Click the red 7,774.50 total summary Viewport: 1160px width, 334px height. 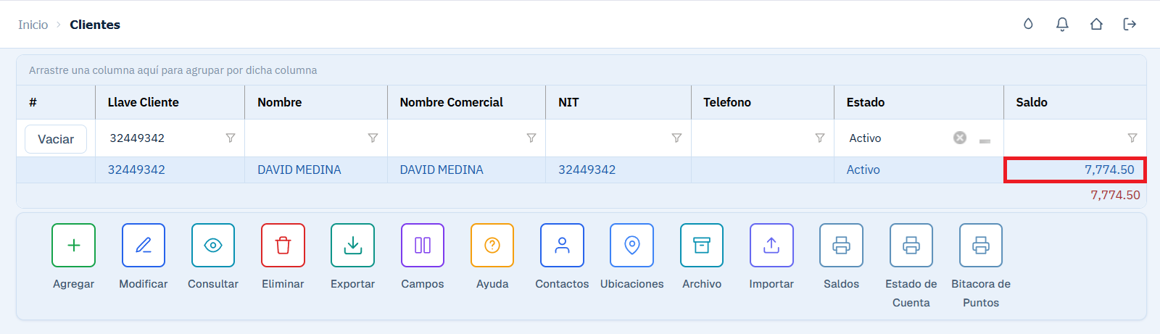point(1115,195)
